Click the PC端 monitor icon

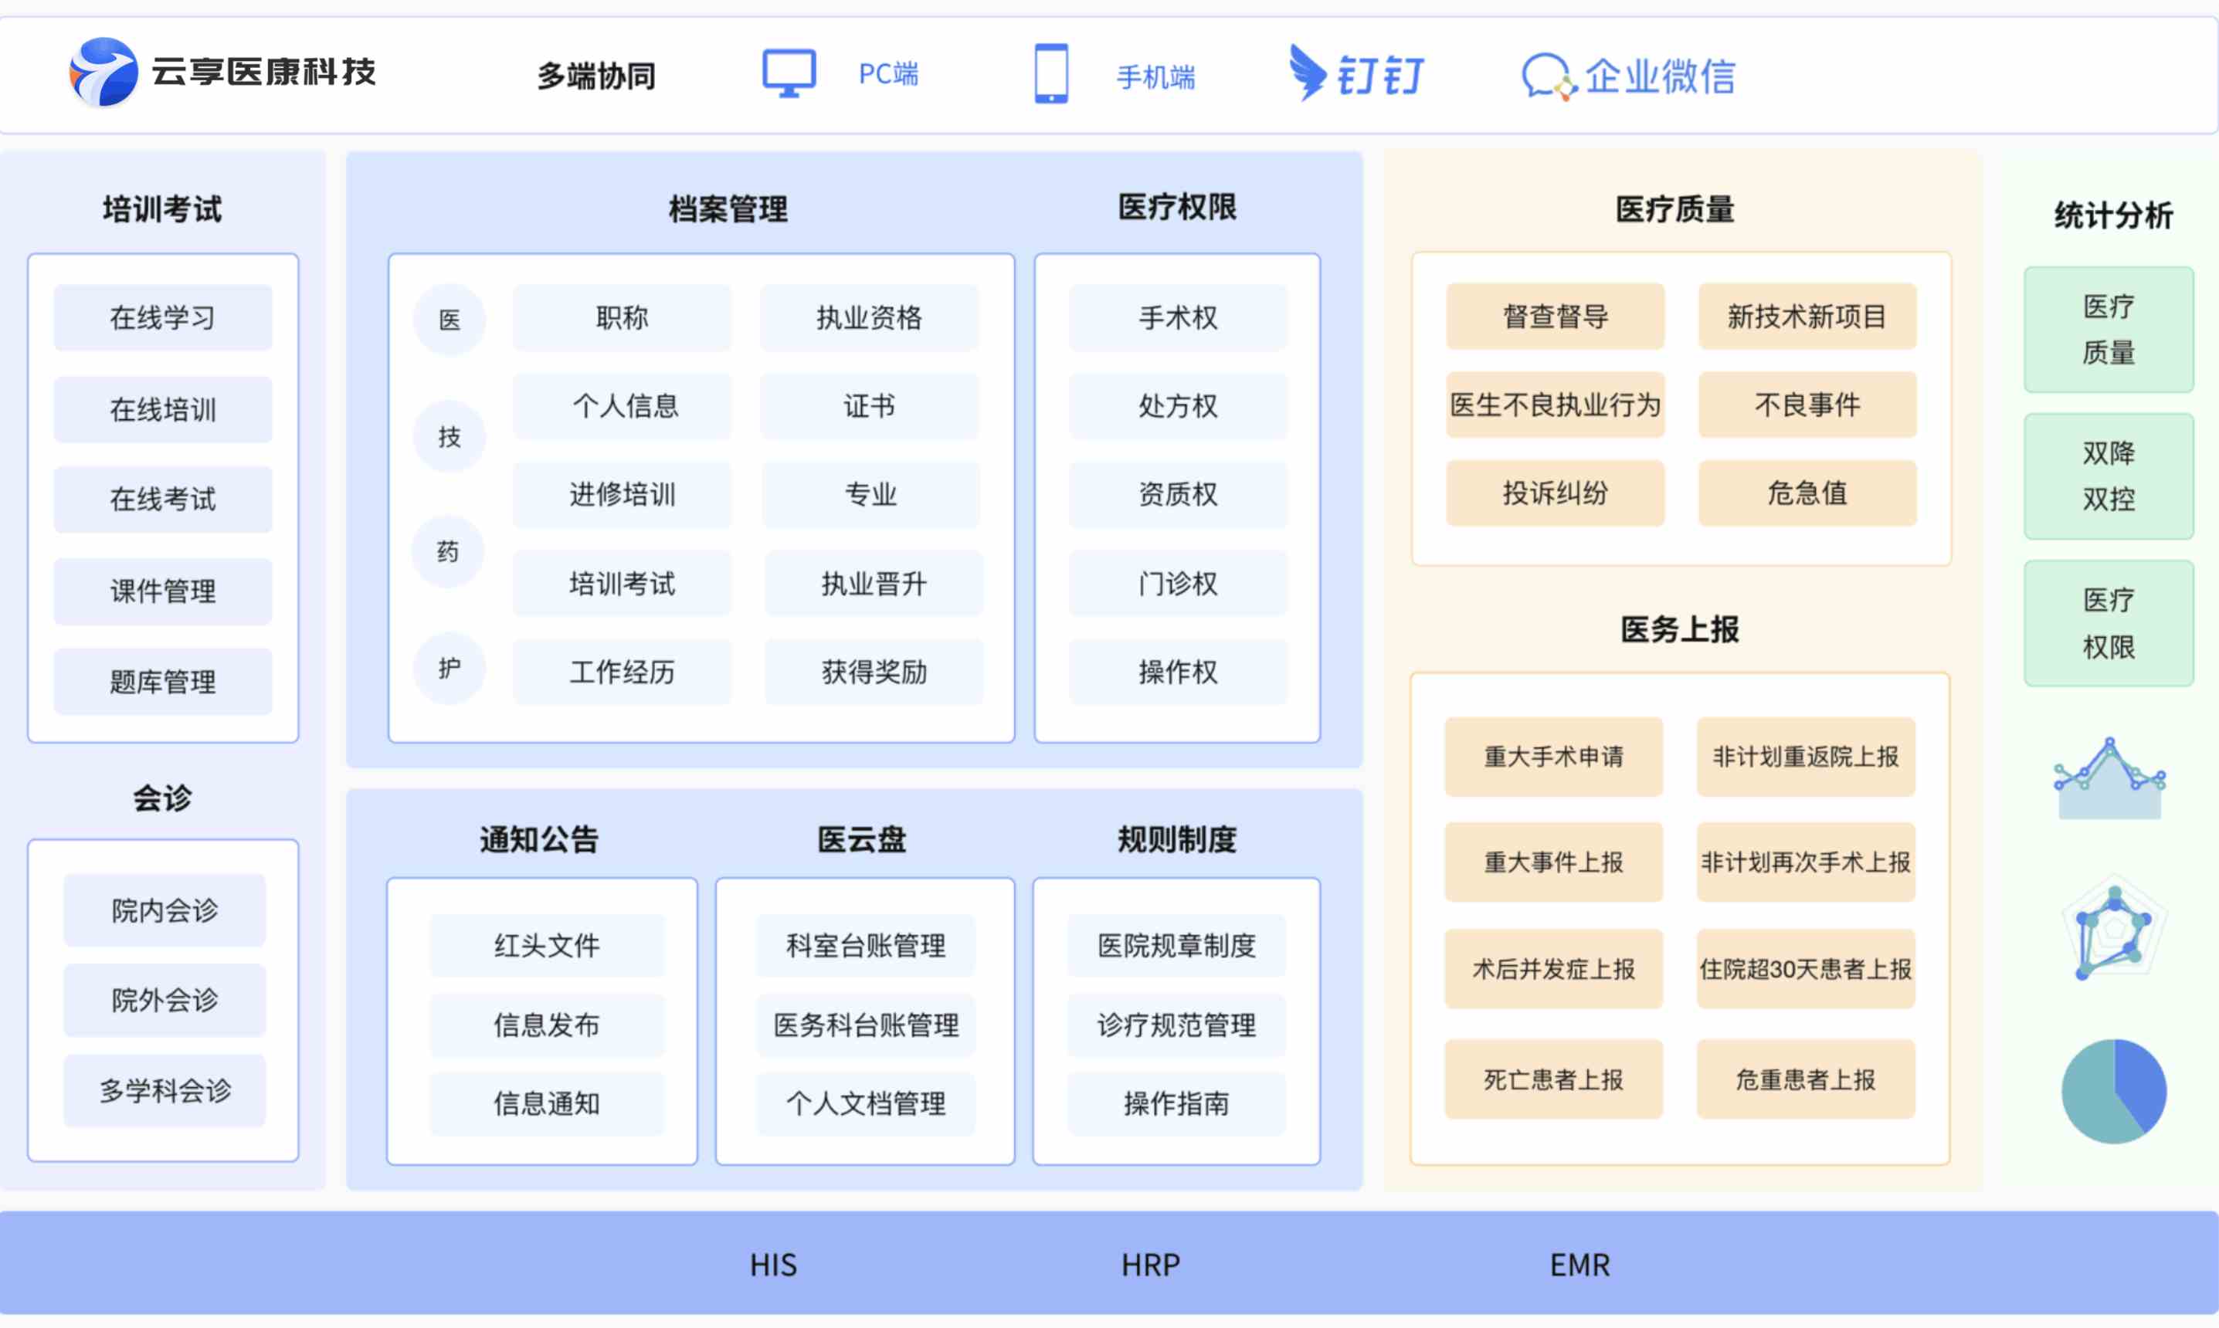[789, 73]
